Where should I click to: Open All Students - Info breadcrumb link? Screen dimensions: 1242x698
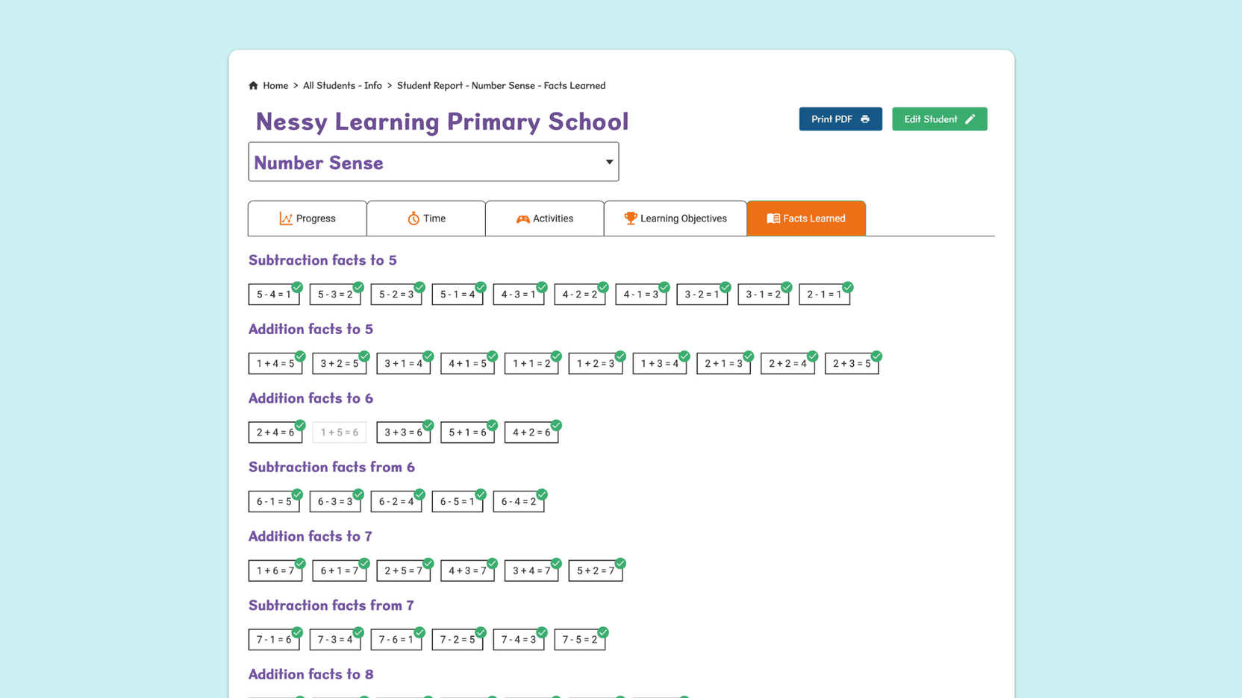(x=343, y=86)
